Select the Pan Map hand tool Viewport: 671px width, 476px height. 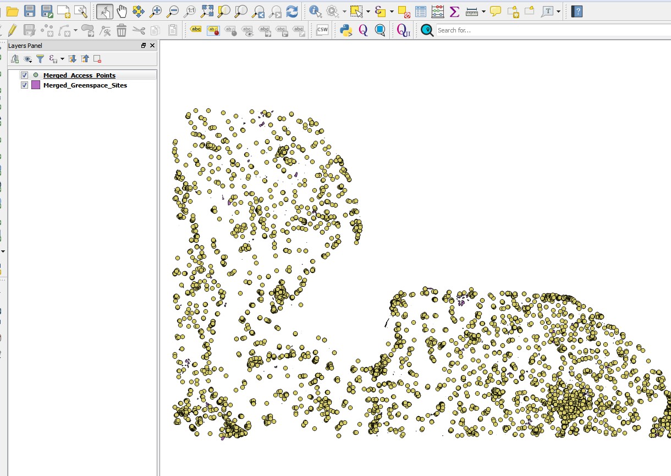(x=122, y=11)
